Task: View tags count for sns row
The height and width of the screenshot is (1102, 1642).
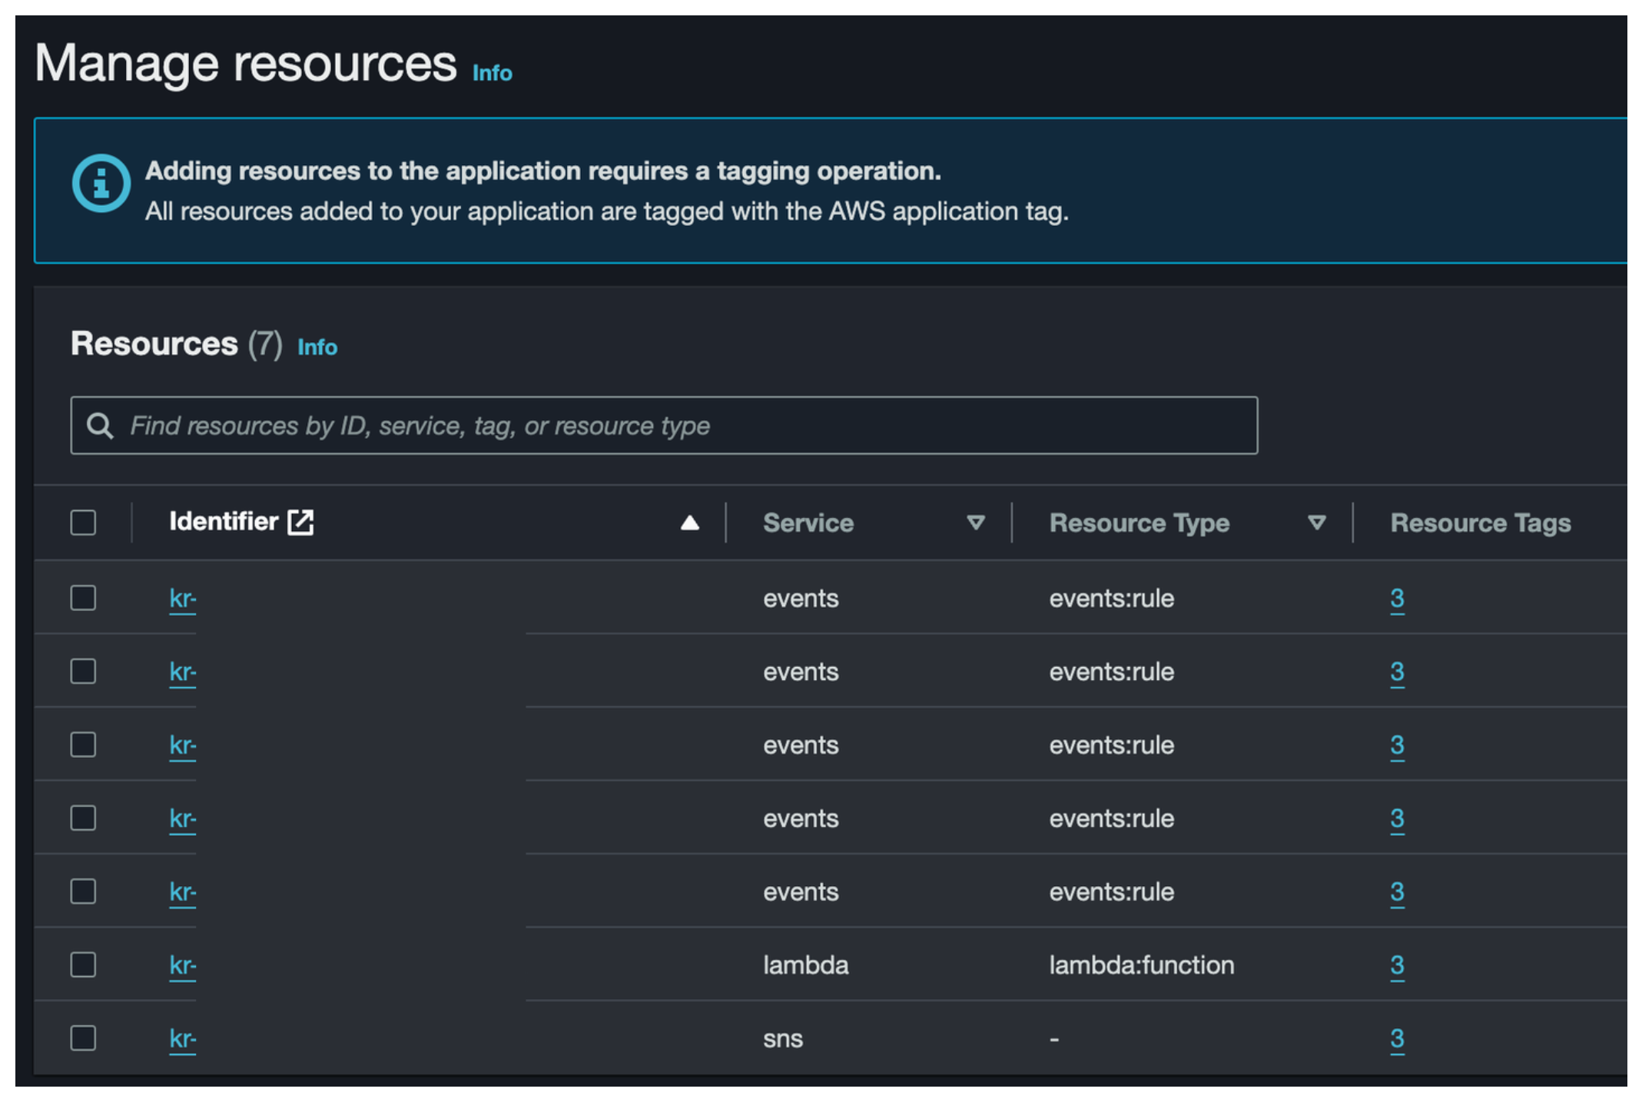Action: [1396, 1038]
